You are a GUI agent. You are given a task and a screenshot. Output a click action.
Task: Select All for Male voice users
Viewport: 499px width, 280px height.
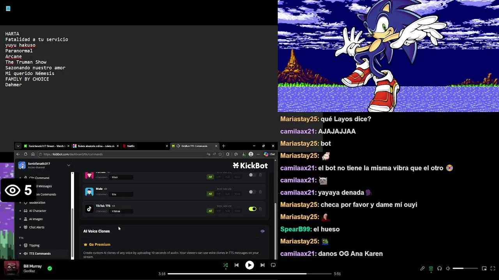[210, 194]
